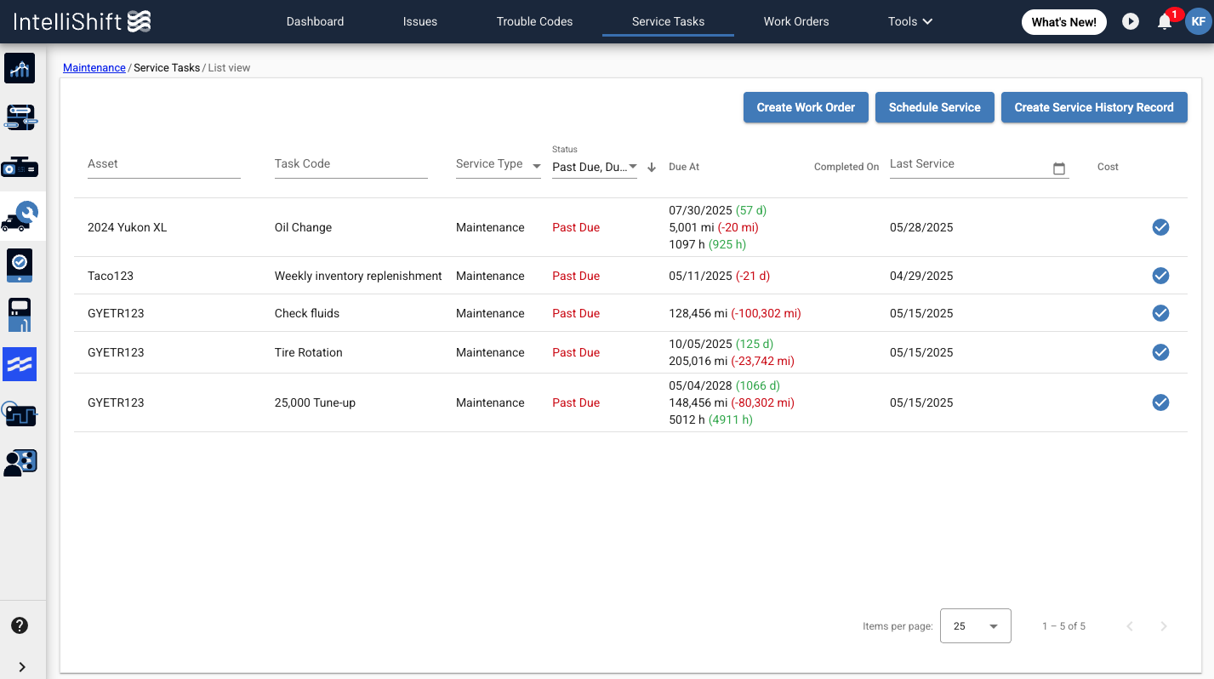The image size is (1214, 679).
Task: Open the Last Service calendar picker
Action: coord(1059,168)
